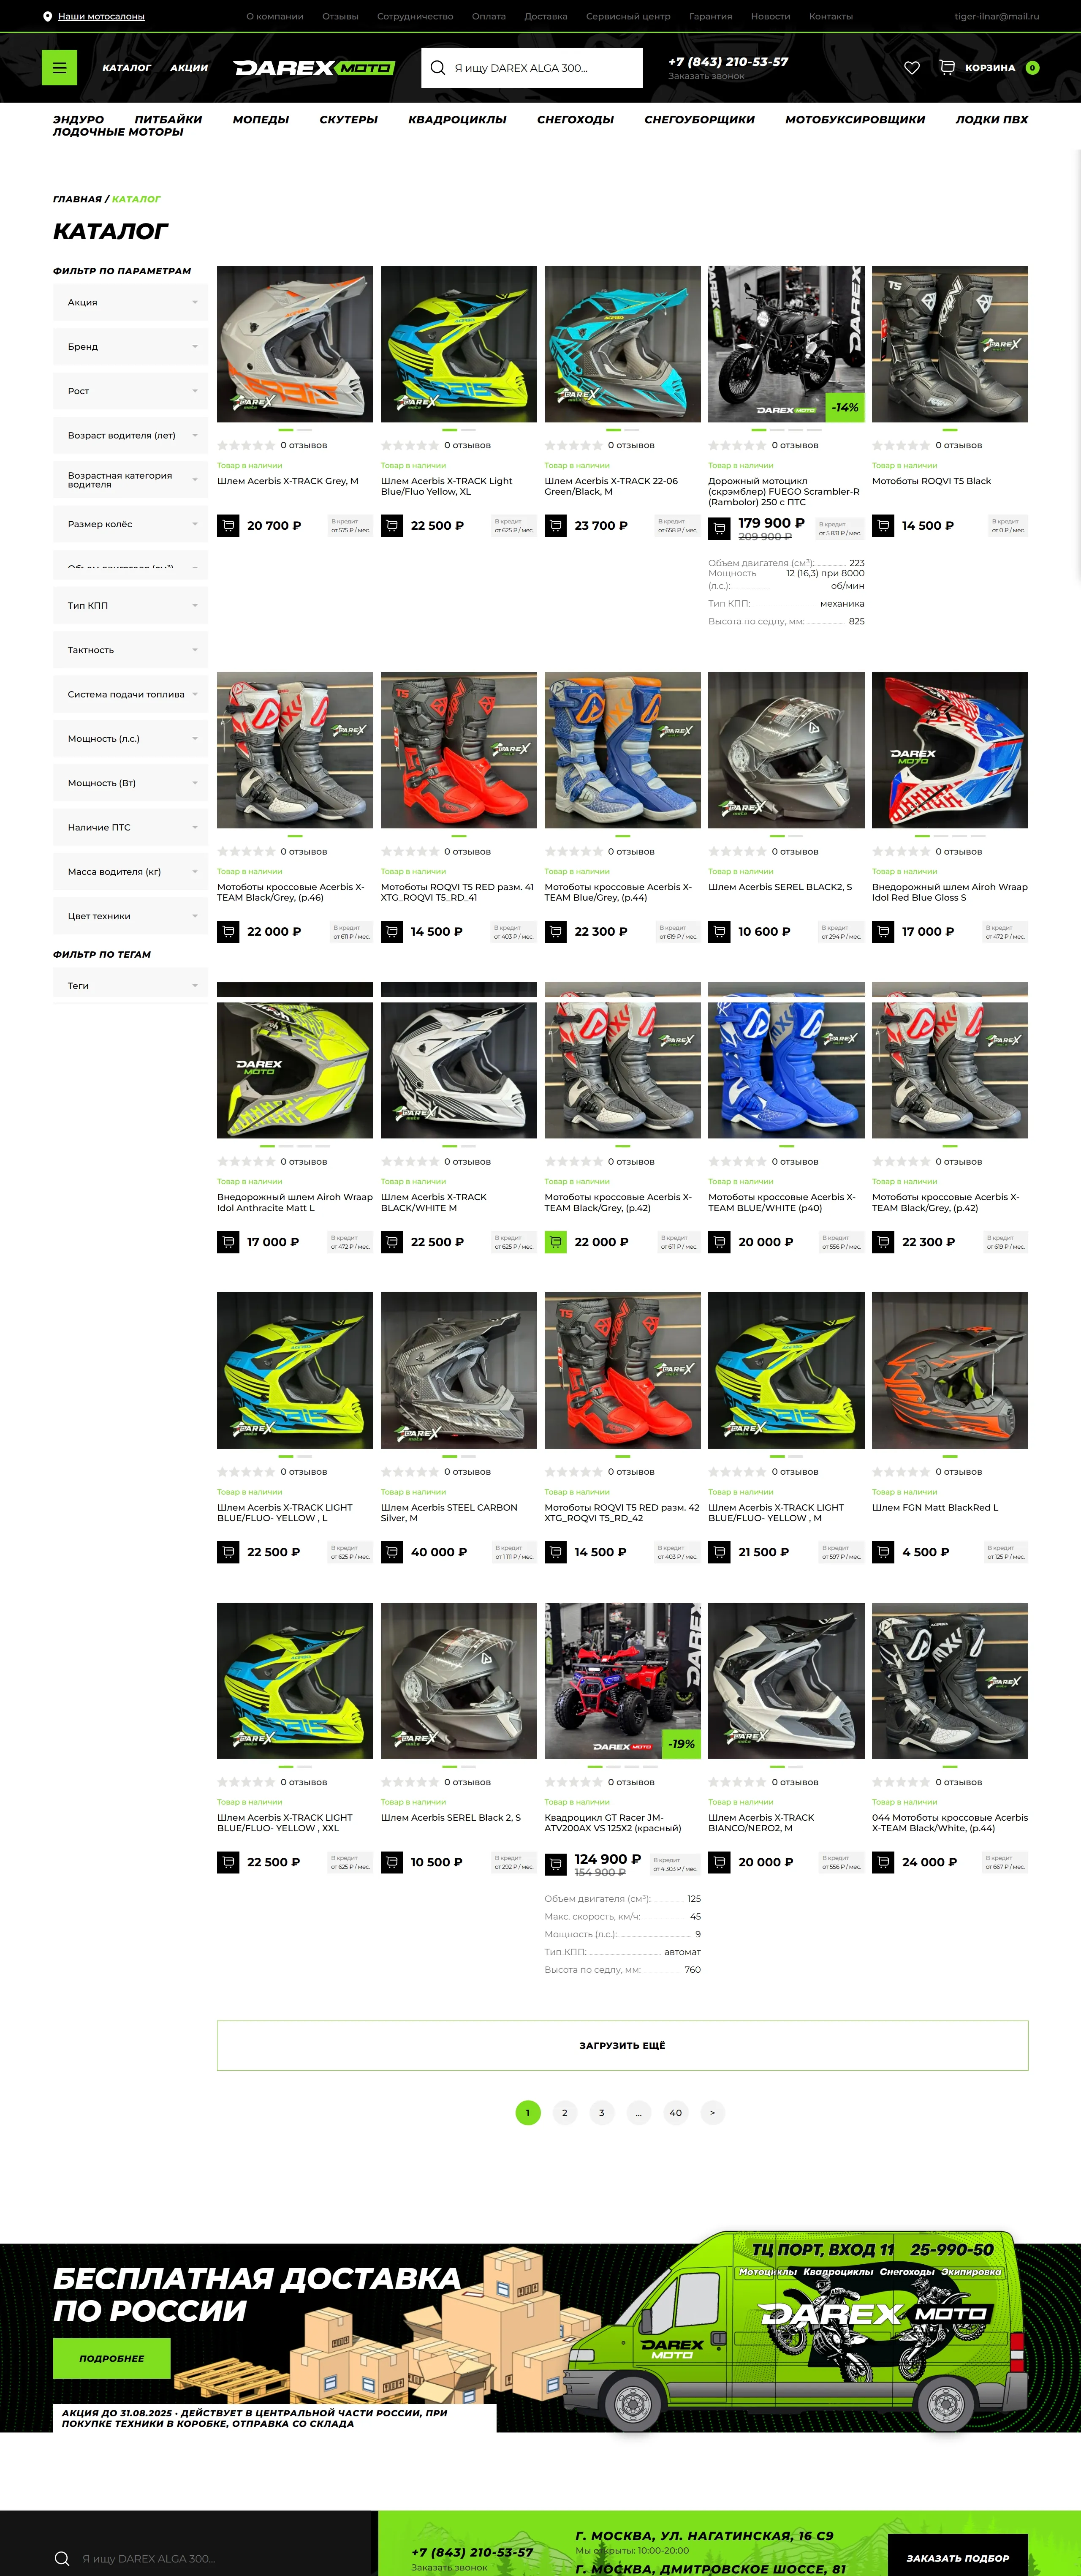The height and width of the screenshot is (2576, 1081).
Task: Go to pagination page 2
Action: (x=565, y=2113)
